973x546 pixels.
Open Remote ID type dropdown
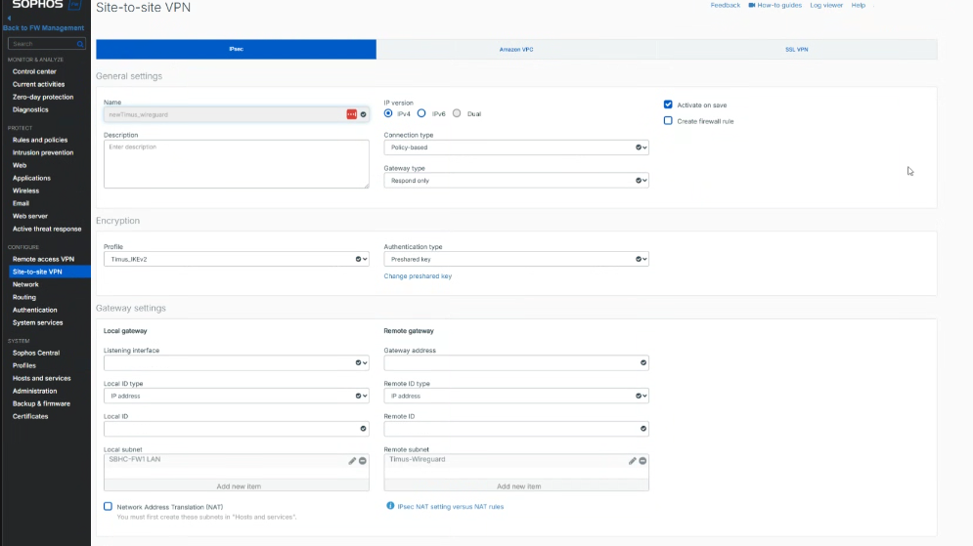click(516, 396)
